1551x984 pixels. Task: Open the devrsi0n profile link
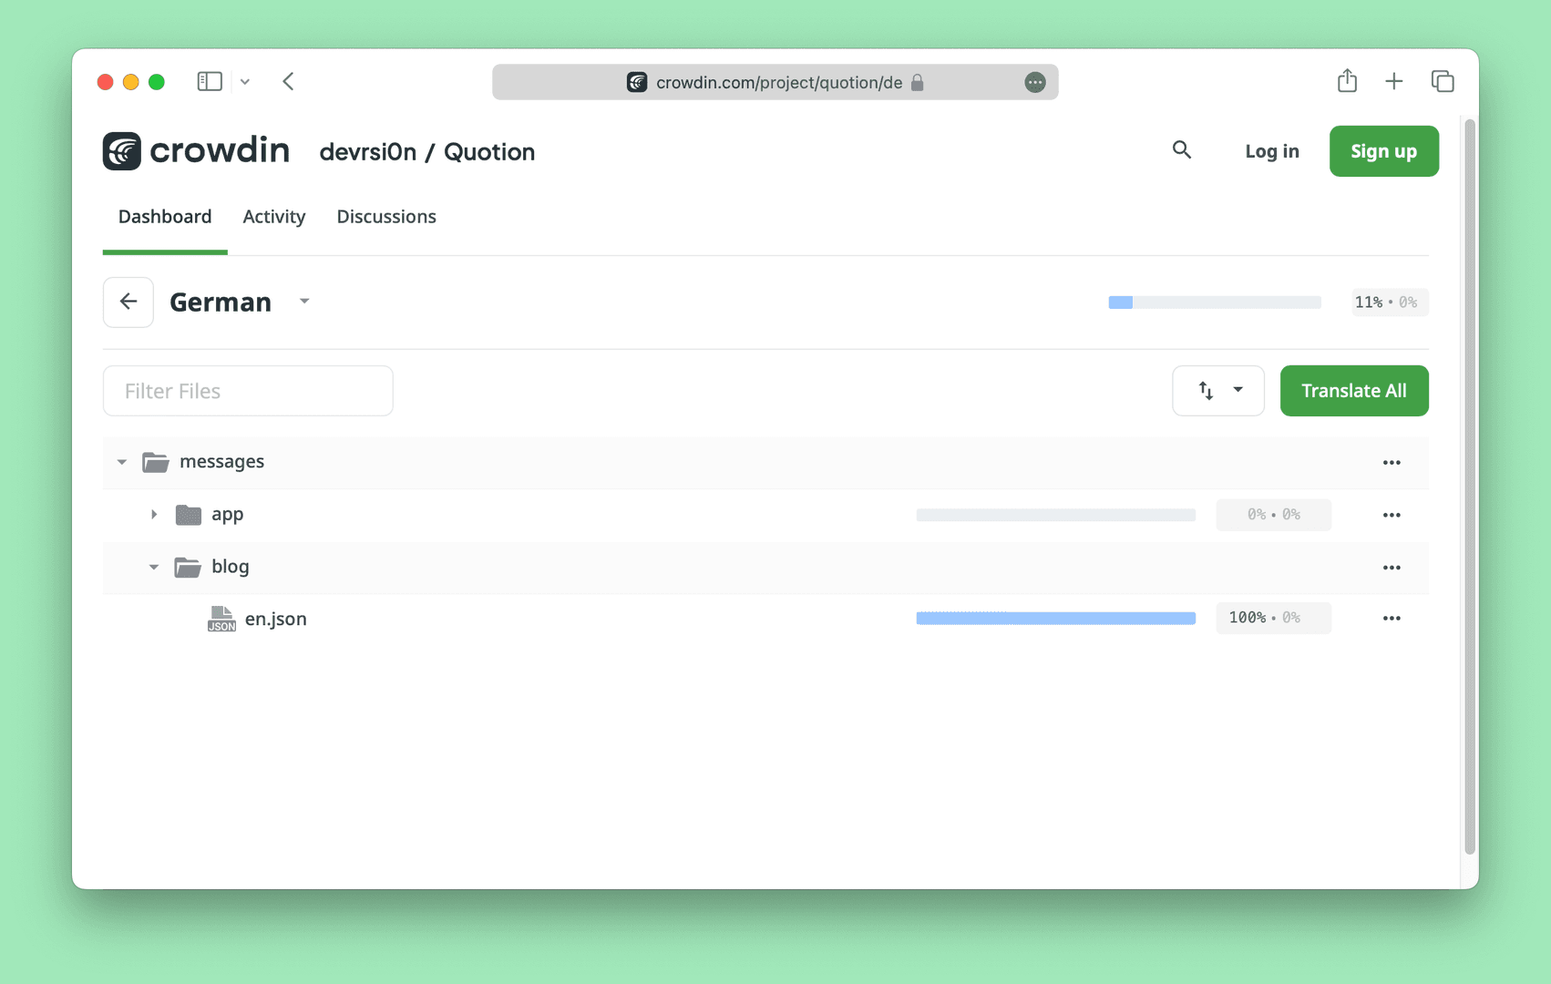368,152
